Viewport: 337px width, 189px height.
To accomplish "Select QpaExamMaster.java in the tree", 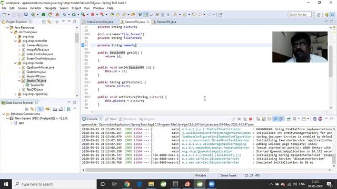I will pos(40,68).
